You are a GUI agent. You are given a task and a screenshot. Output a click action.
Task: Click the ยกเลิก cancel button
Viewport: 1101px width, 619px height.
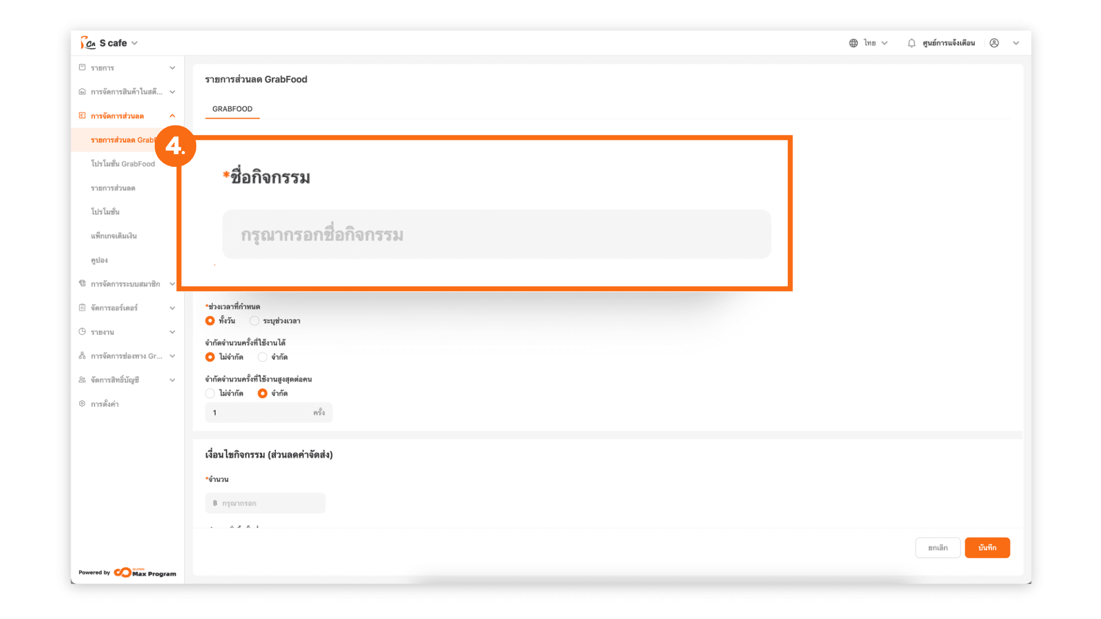coord(938,548)
